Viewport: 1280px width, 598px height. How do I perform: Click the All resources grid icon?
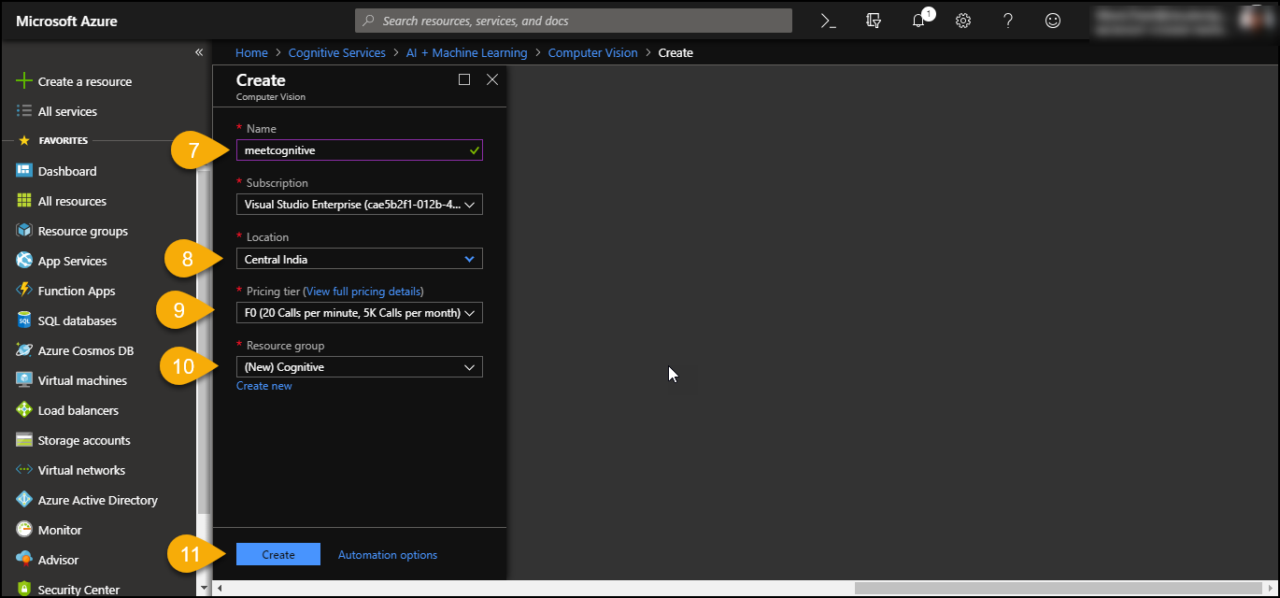tap(24, 201)
